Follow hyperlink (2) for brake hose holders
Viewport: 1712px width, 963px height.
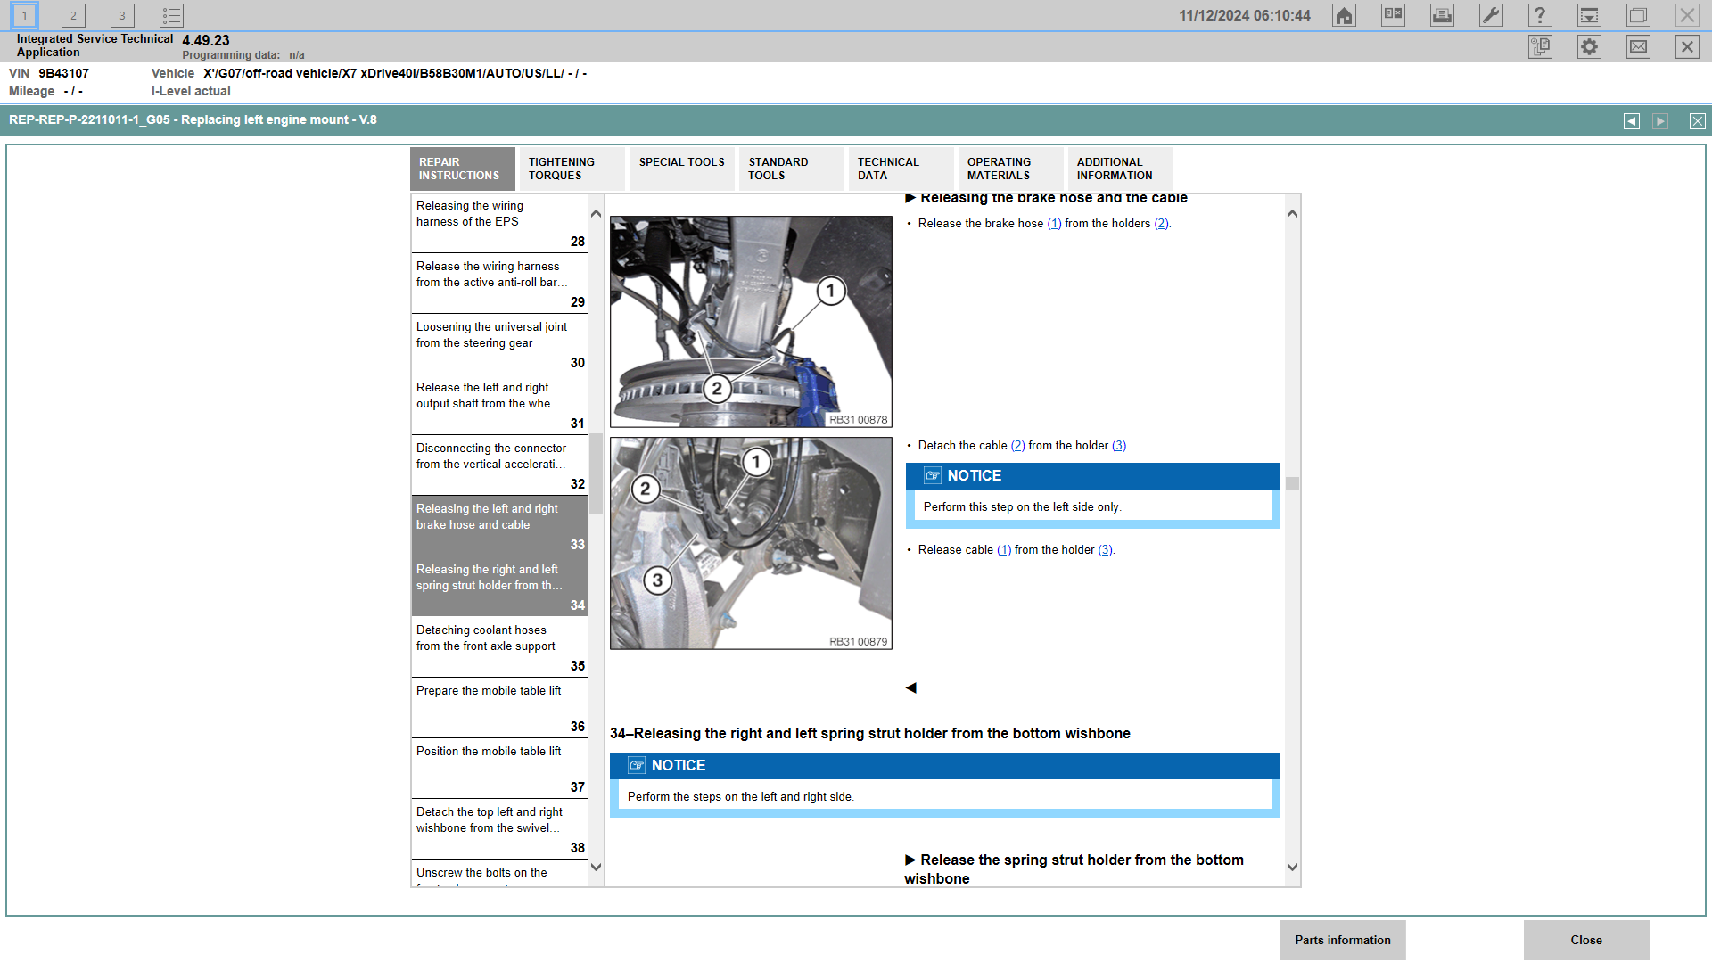(x=1163, y=224)
